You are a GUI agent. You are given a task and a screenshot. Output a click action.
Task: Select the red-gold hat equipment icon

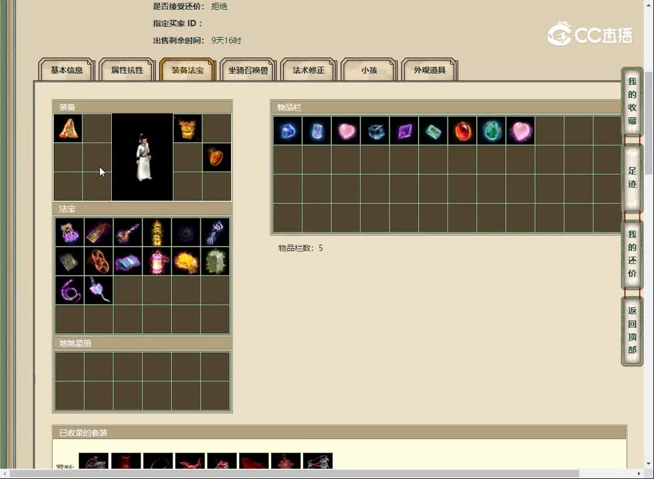tap(68, 128)
